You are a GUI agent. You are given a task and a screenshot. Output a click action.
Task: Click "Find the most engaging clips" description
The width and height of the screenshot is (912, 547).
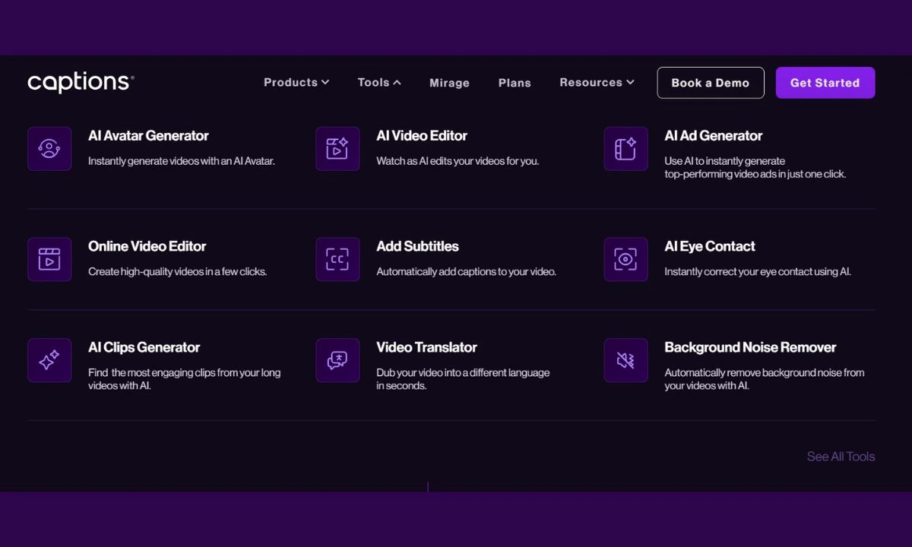pos(185,379)
